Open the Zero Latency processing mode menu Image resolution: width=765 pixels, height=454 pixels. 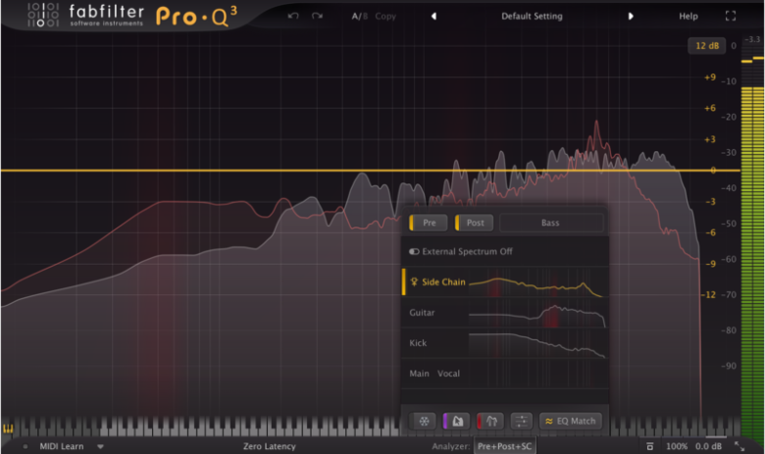[270, 446]
